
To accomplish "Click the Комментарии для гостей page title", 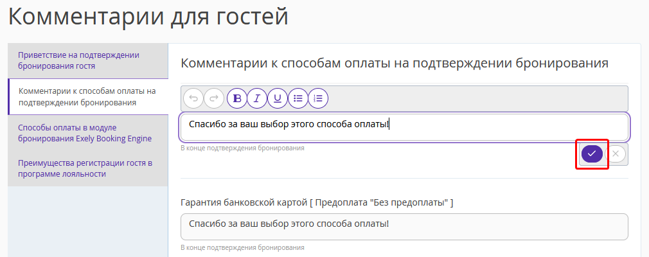I will (148, 17).
